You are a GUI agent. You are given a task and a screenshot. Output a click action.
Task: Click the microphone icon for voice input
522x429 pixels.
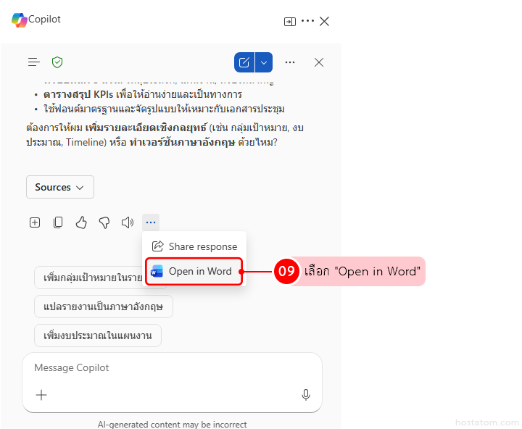(x=306, y=395)
